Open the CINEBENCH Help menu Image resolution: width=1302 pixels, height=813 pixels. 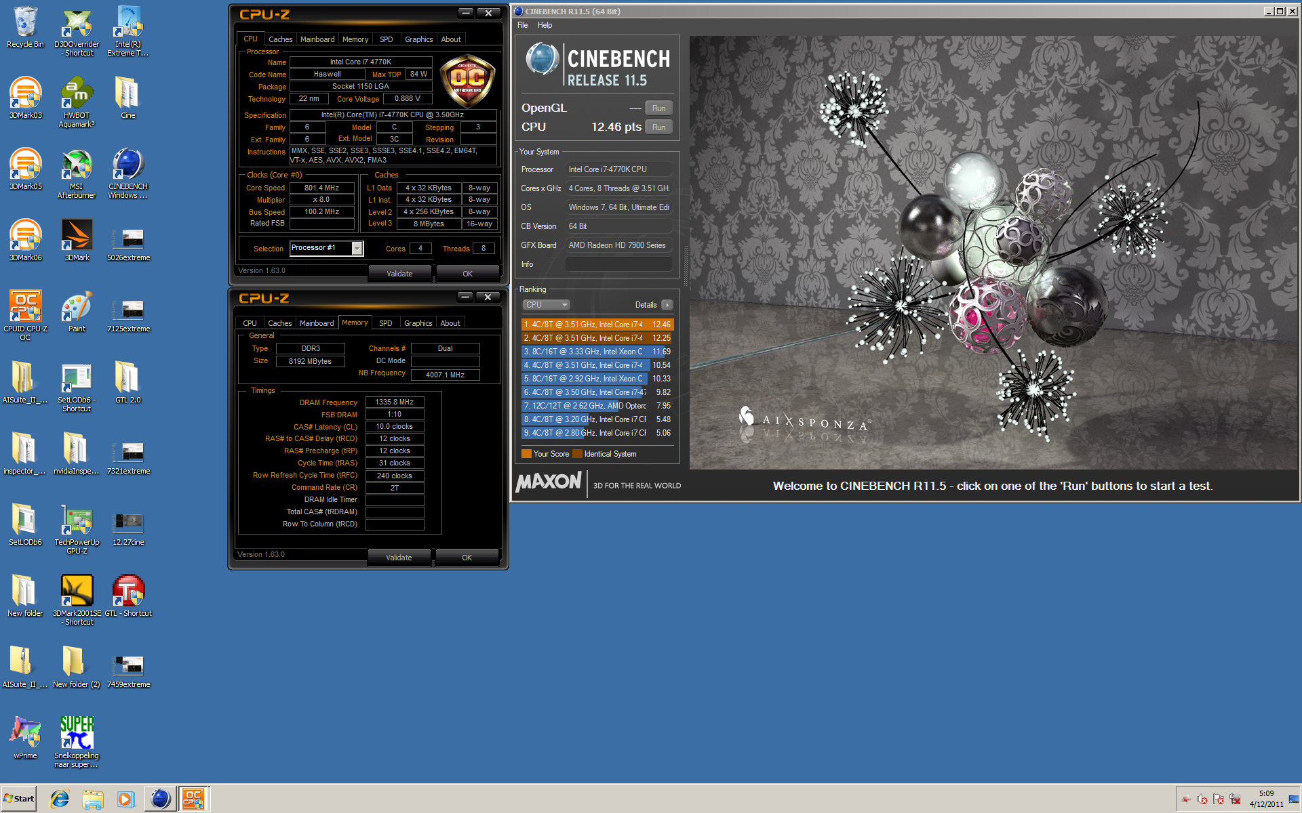click(545, 25)
